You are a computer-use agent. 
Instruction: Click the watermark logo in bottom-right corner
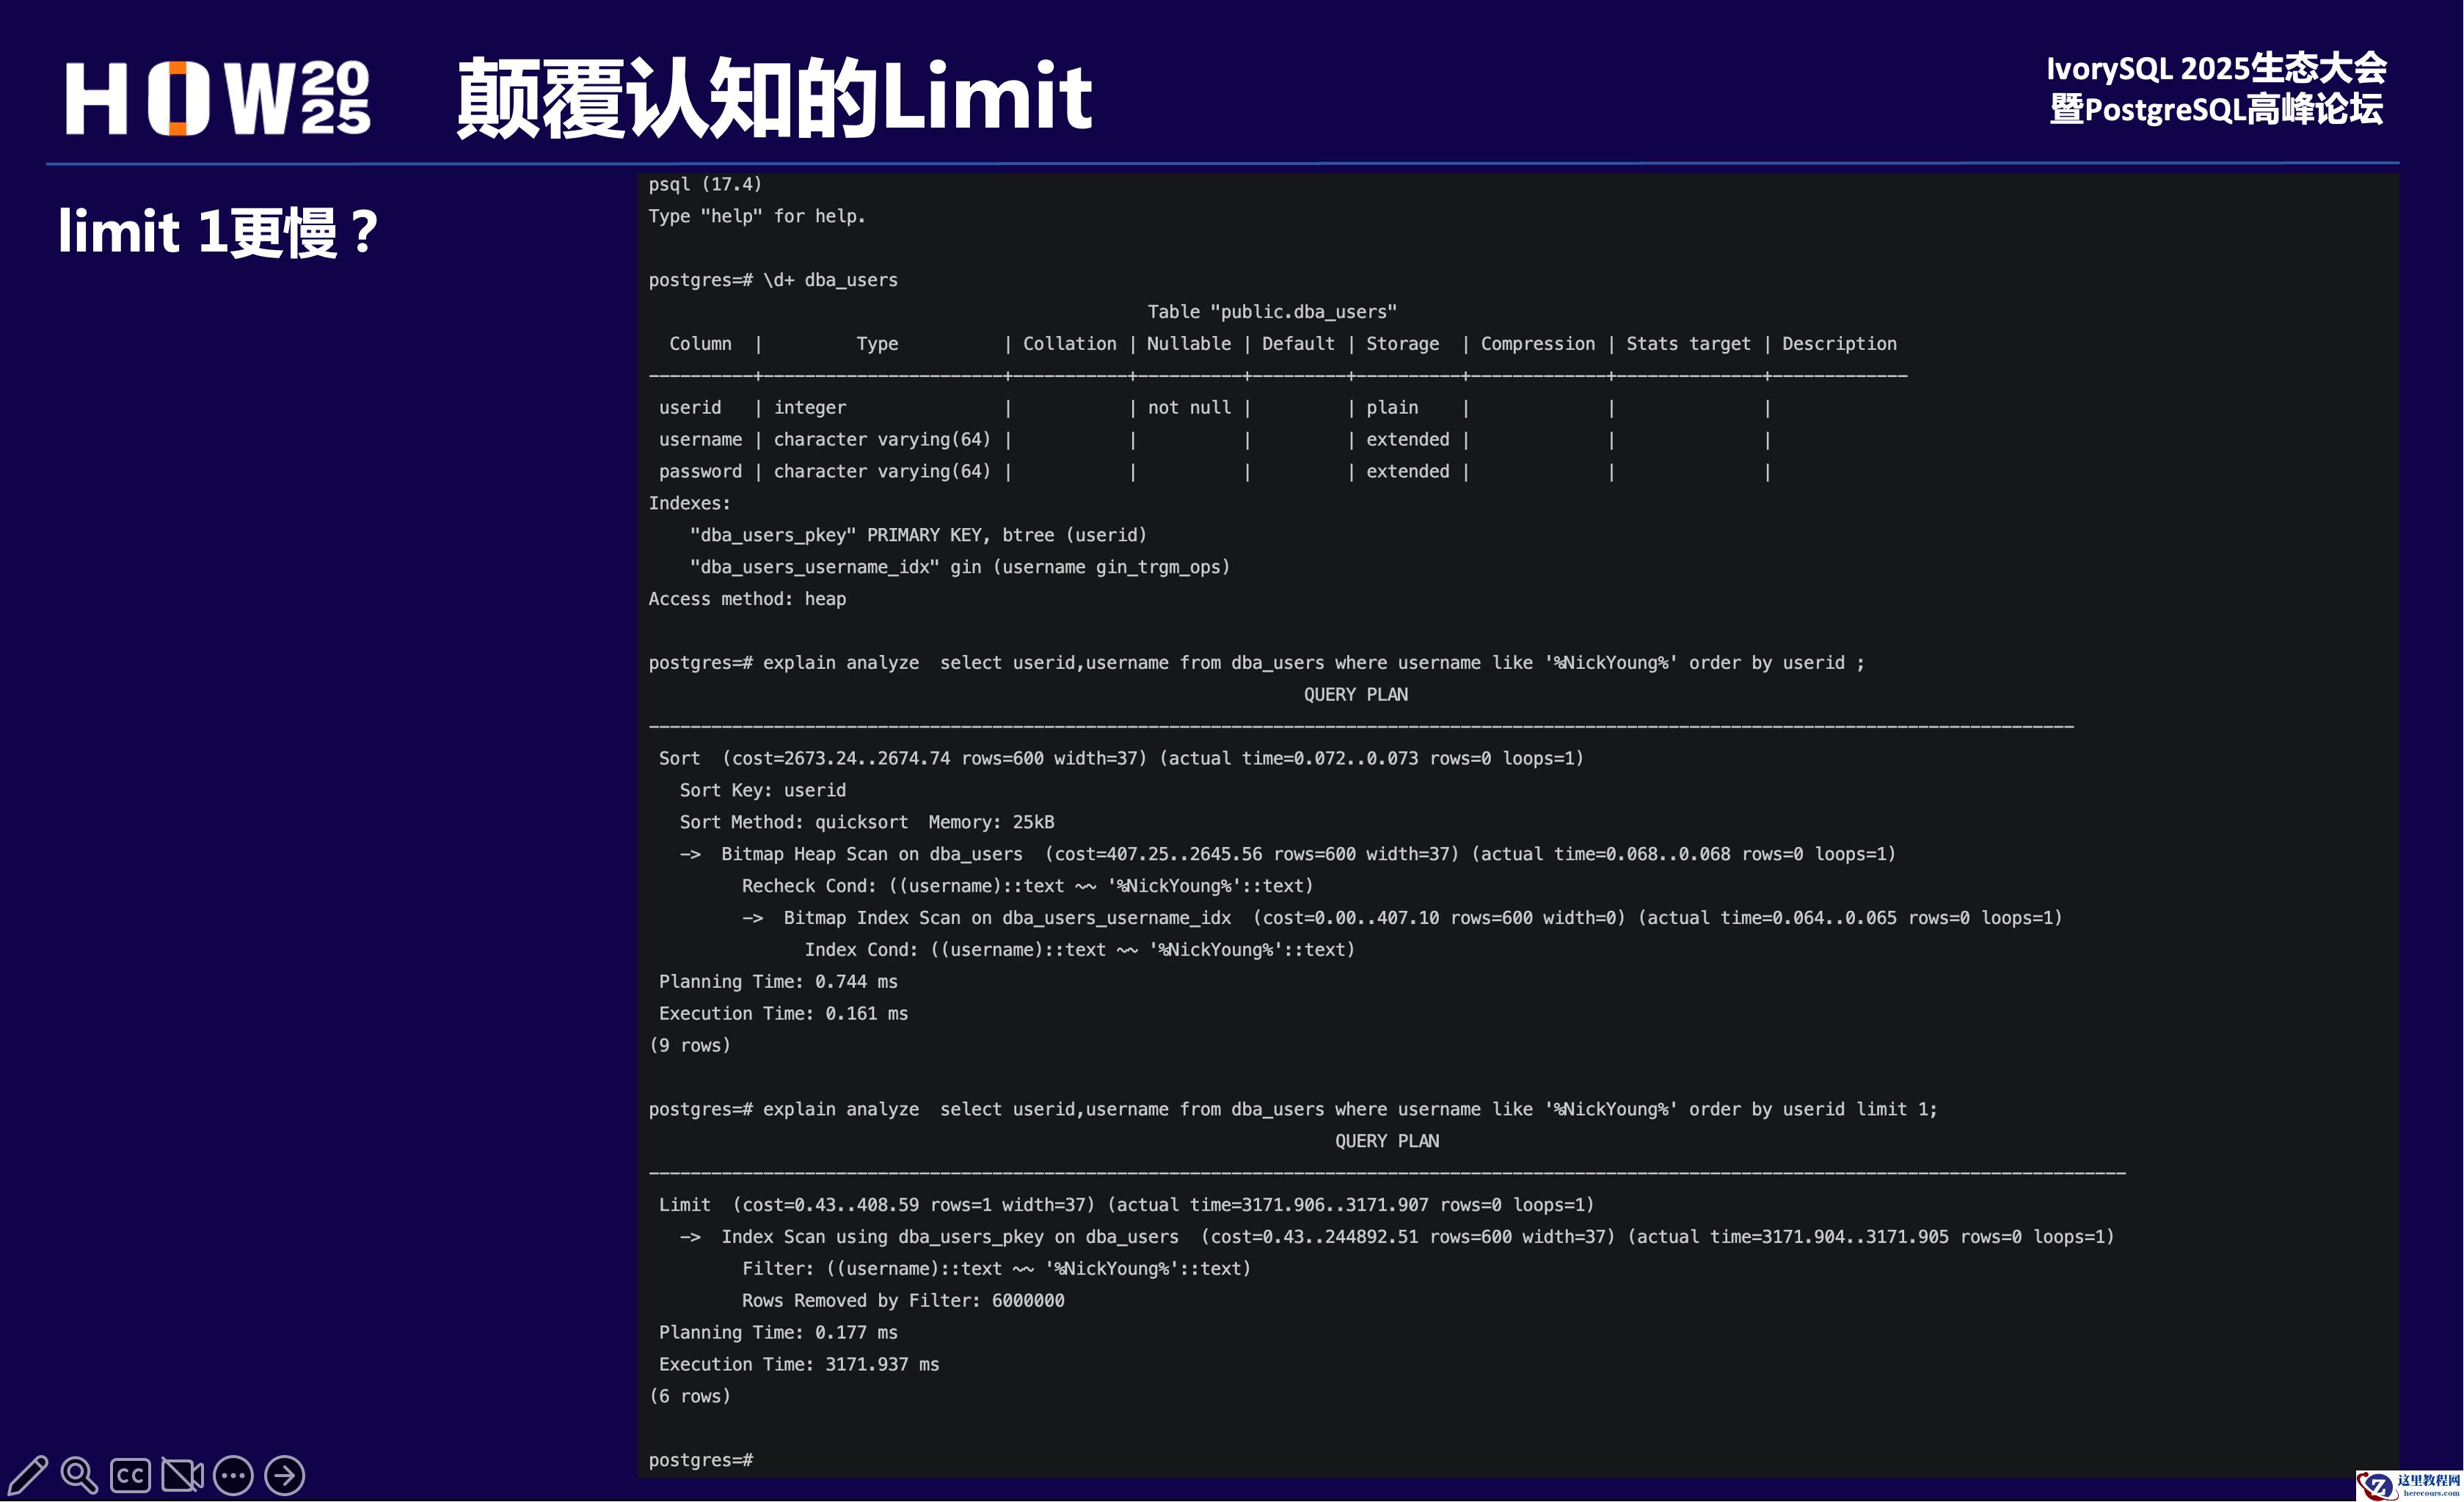coord(2408,1485)
